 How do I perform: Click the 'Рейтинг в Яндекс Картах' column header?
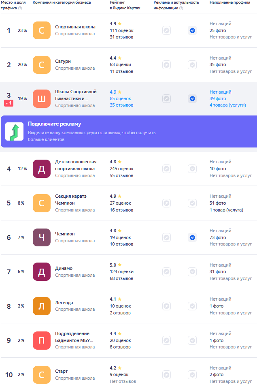coord(125,5)
